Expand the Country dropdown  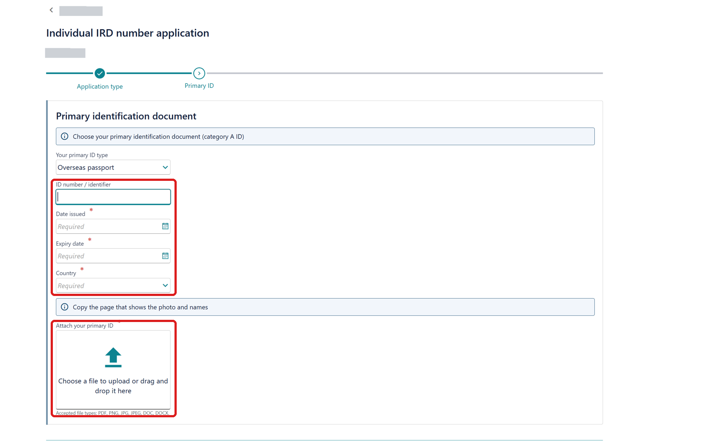(x=113, y=285)
